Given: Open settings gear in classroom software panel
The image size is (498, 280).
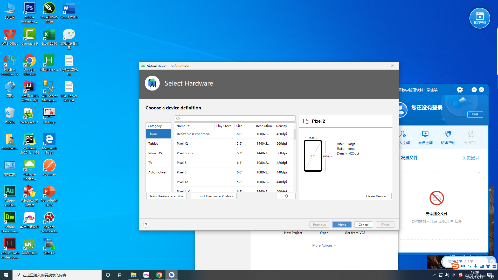Looking at the screenshot, I should (x=460, y=90).
